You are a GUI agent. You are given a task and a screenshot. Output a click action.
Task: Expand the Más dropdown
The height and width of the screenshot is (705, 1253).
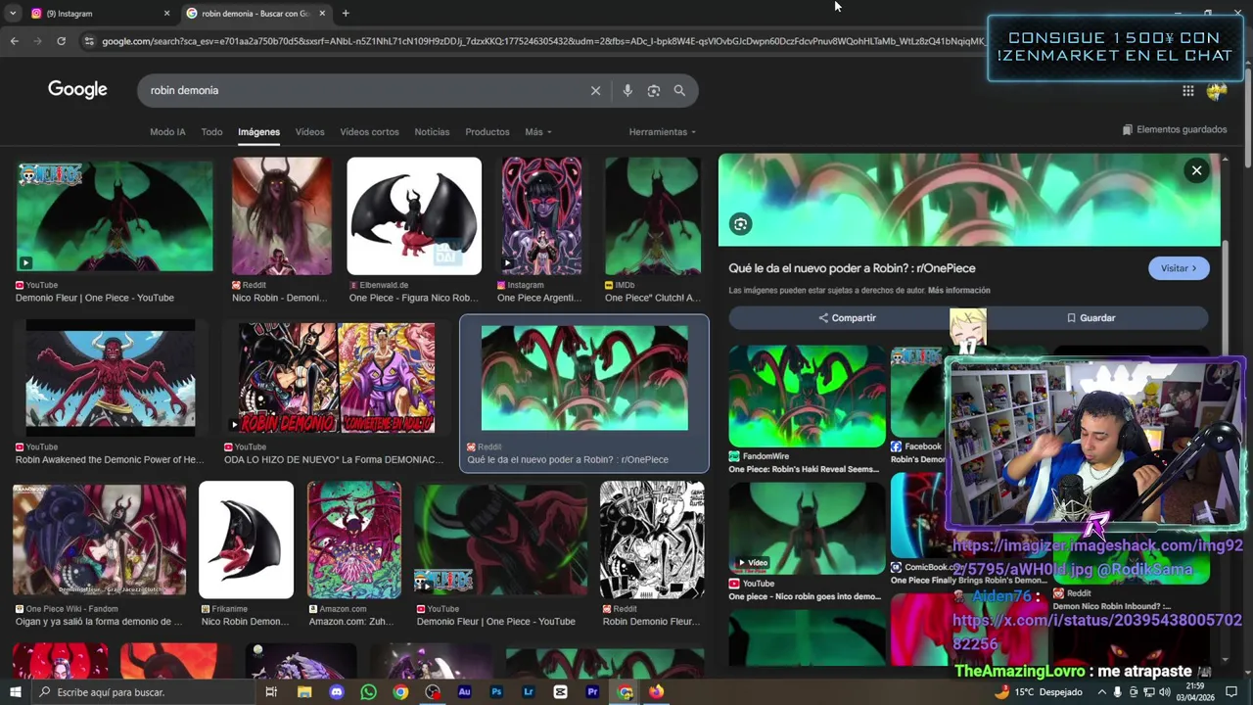tap(537, 132)
